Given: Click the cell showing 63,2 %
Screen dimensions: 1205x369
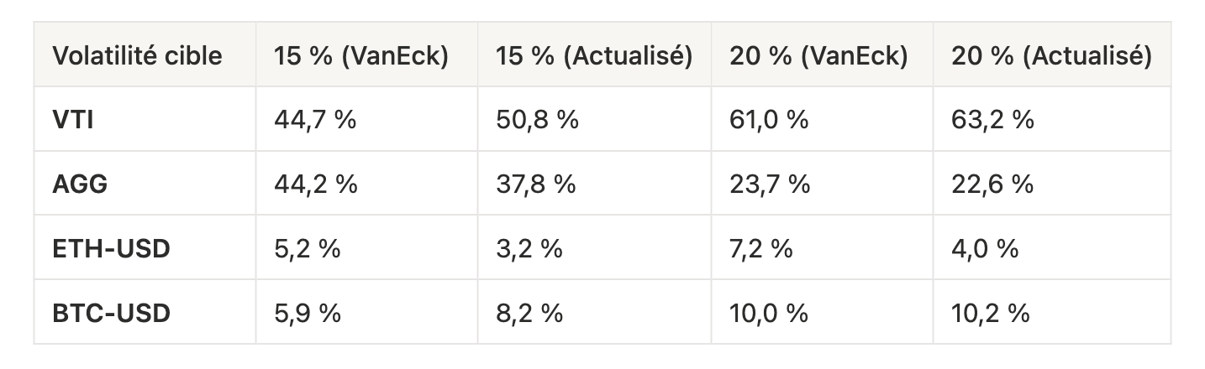Looking at the screenshot, I should point(1052,118).
